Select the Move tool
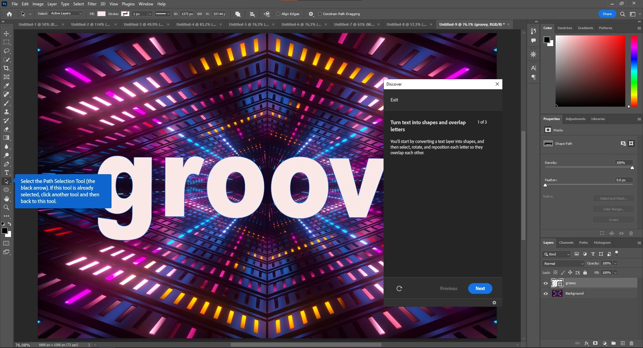 [x=6, y=34]
